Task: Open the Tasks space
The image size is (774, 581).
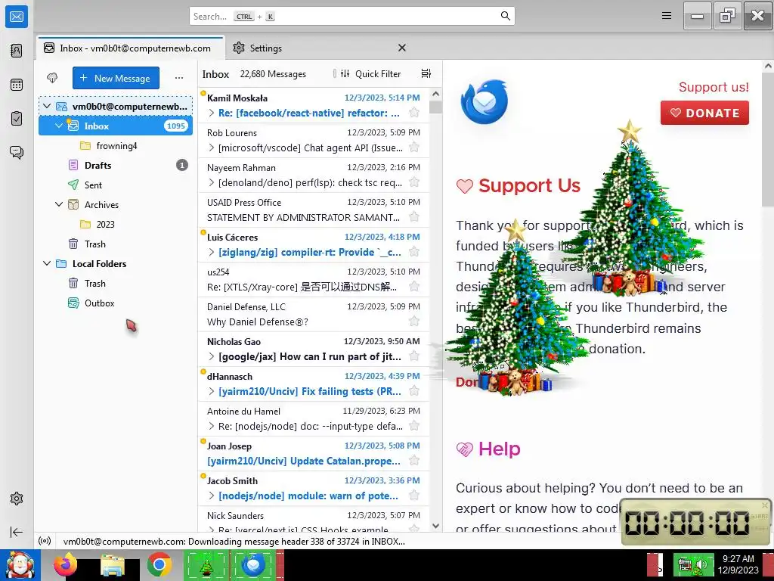Action: coord(17,119)
